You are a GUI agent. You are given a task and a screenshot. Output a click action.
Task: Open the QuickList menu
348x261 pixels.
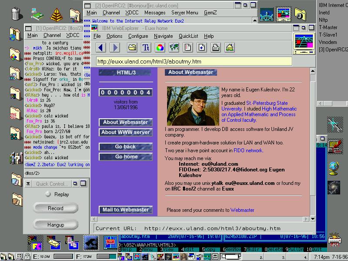click(x=188, y=36)
